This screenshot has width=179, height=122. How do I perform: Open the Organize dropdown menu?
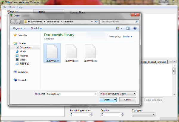(x=19, y=28)
